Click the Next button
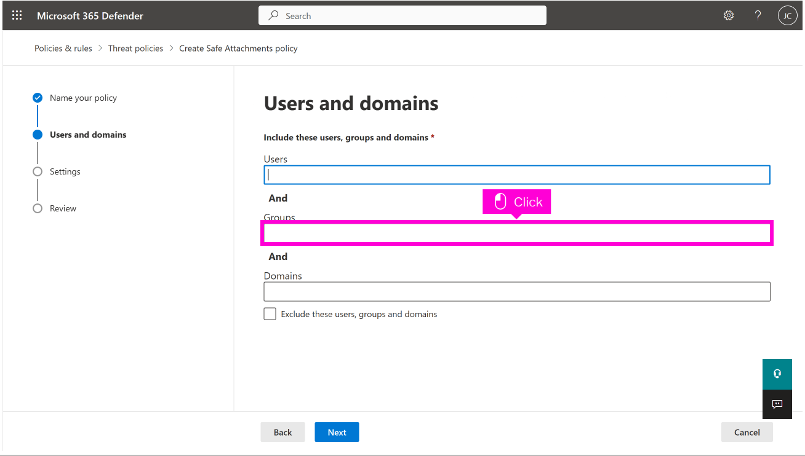 (337, 432)
